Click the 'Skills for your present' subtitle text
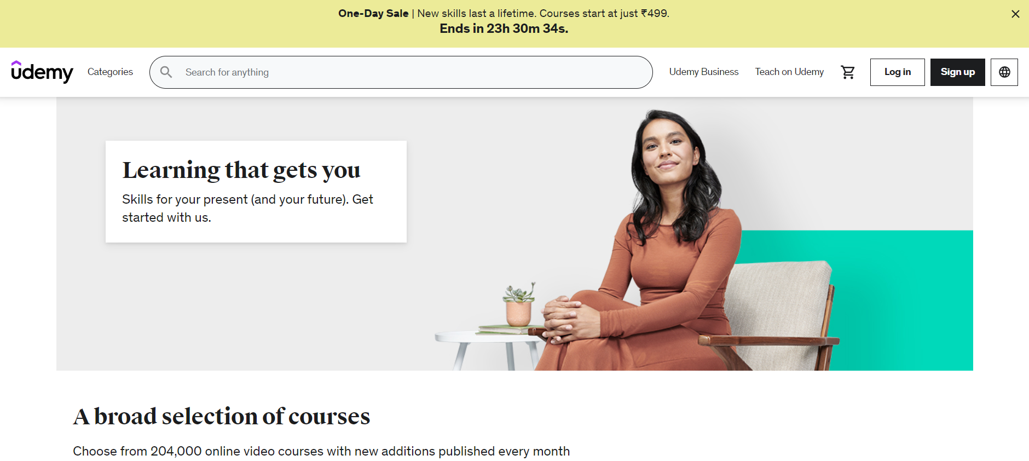1029x461 pixels. point(247,208)
